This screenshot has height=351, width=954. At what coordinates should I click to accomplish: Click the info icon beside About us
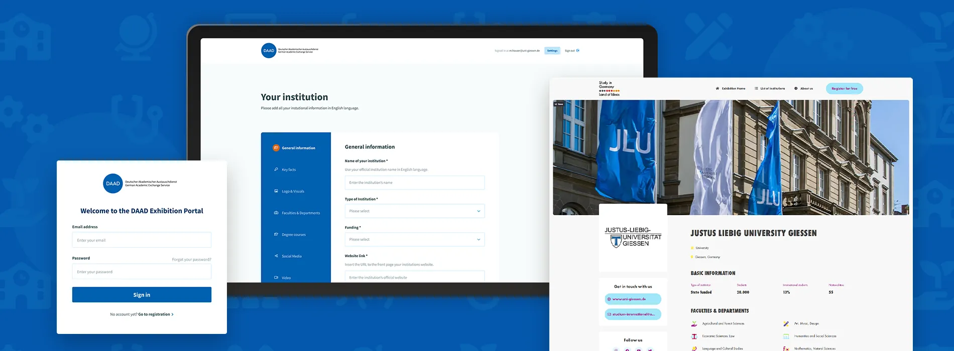point(796,88)
